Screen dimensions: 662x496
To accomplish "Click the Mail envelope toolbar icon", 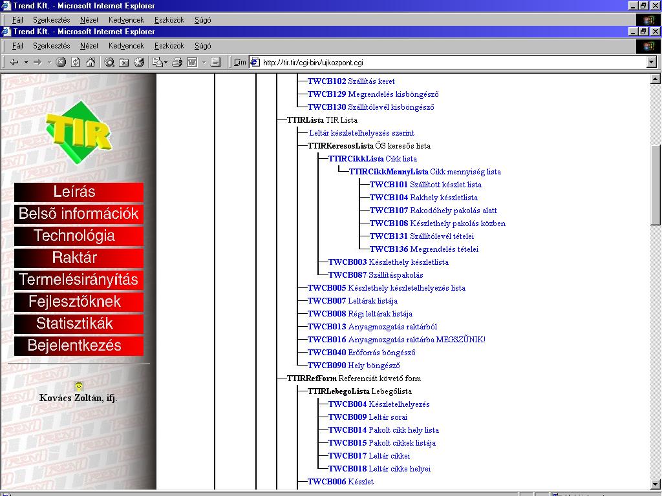I will [158, 63].
